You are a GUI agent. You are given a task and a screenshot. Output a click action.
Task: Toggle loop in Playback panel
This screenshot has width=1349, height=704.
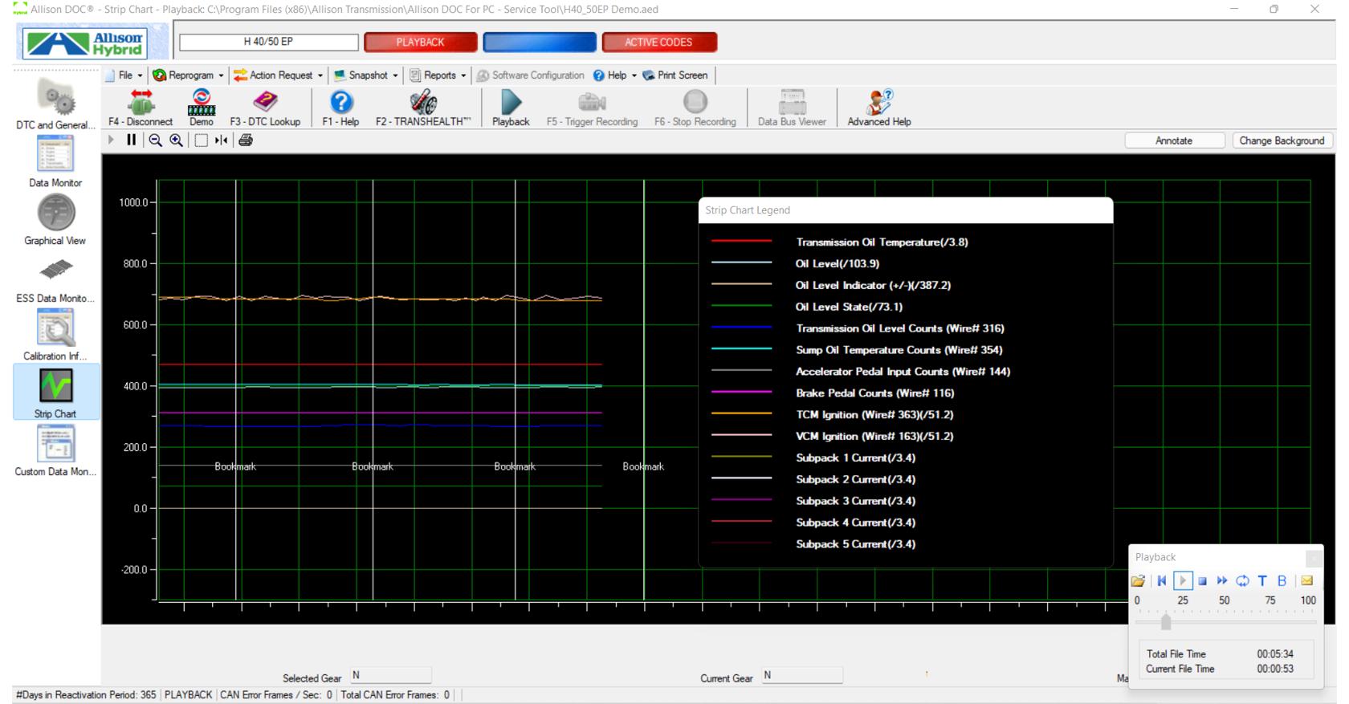coord(1242,580)
